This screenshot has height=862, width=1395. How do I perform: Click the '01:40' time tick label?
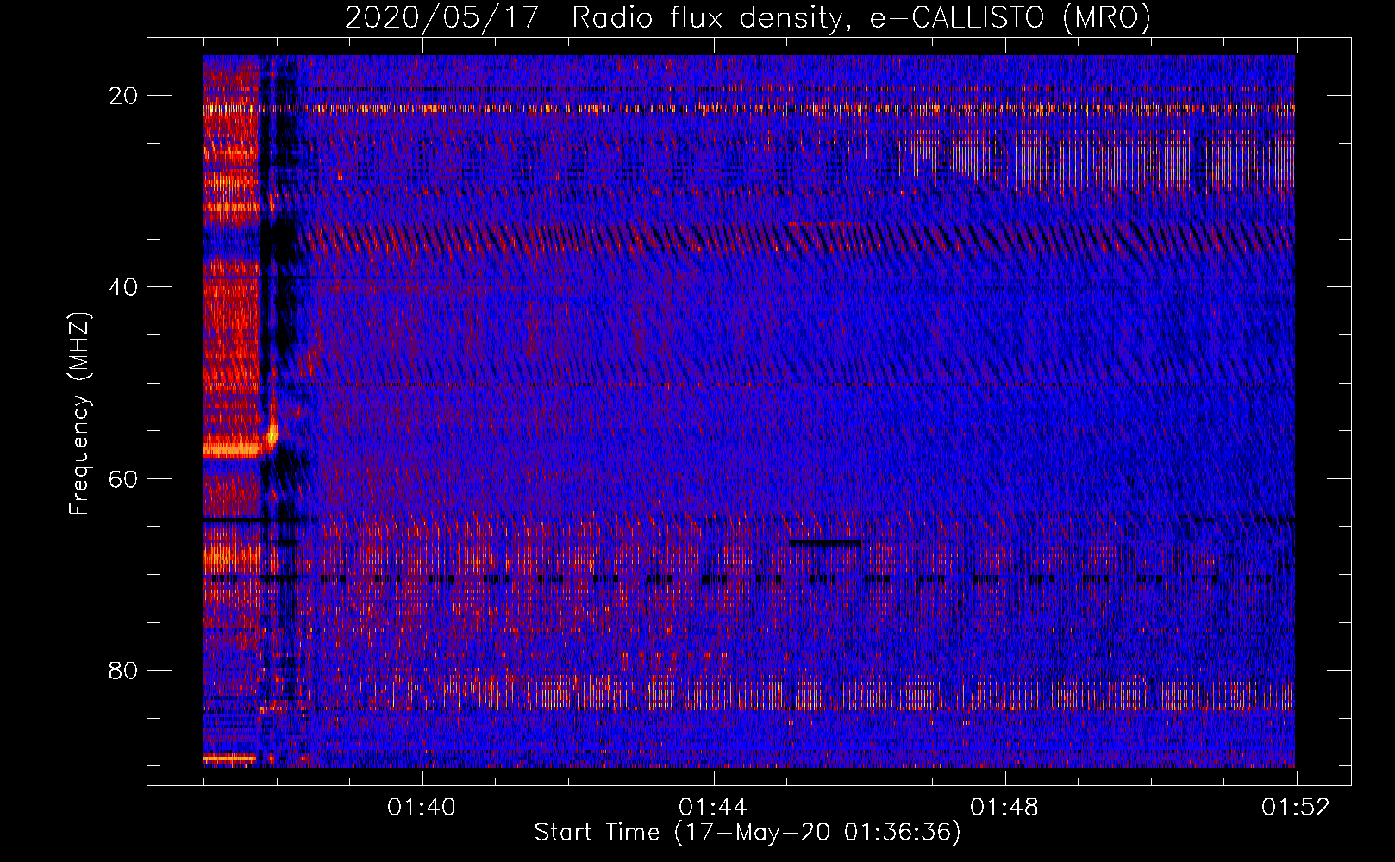[422, 808]
